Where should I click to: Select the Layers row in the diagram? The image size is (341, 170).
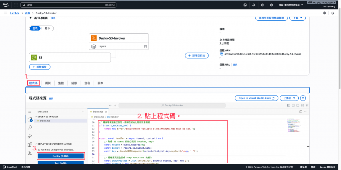pos(119,46)
